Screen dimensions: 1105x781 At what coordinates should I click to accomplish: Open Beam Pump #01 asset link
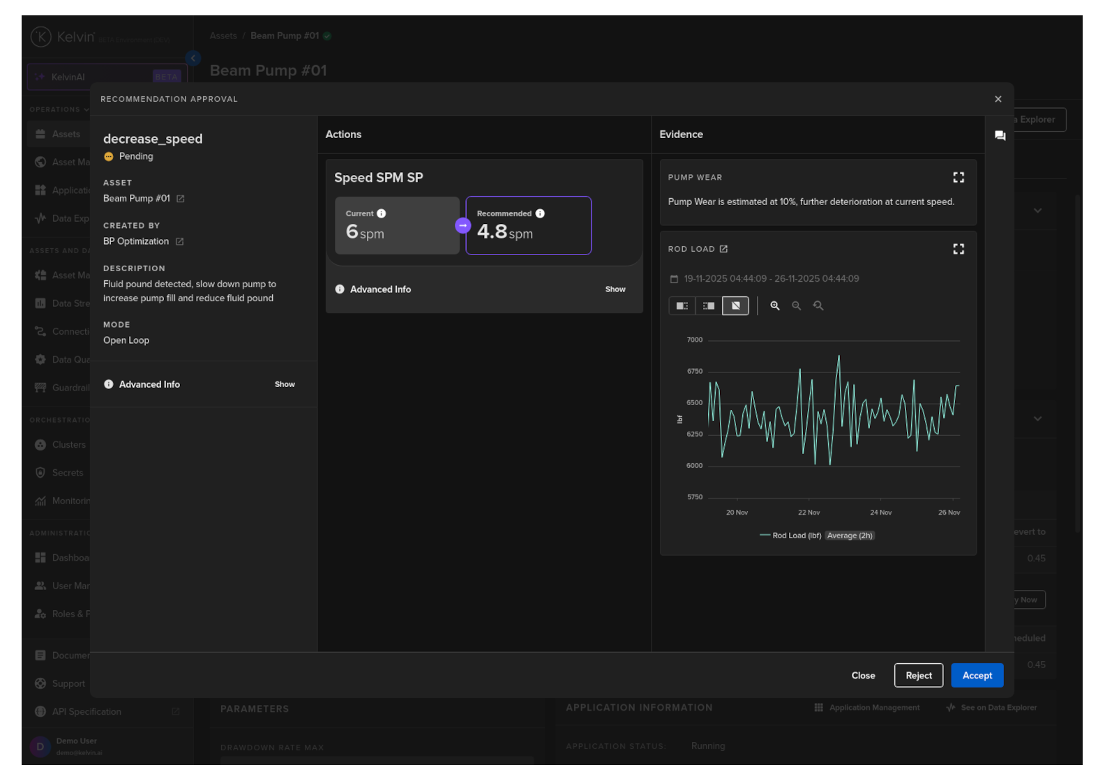[180, 199]
